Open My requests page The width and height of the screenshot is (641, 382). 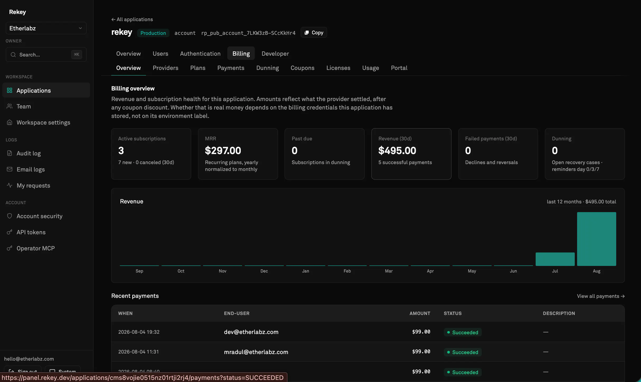pyautogui.click(x=46, y=185)
